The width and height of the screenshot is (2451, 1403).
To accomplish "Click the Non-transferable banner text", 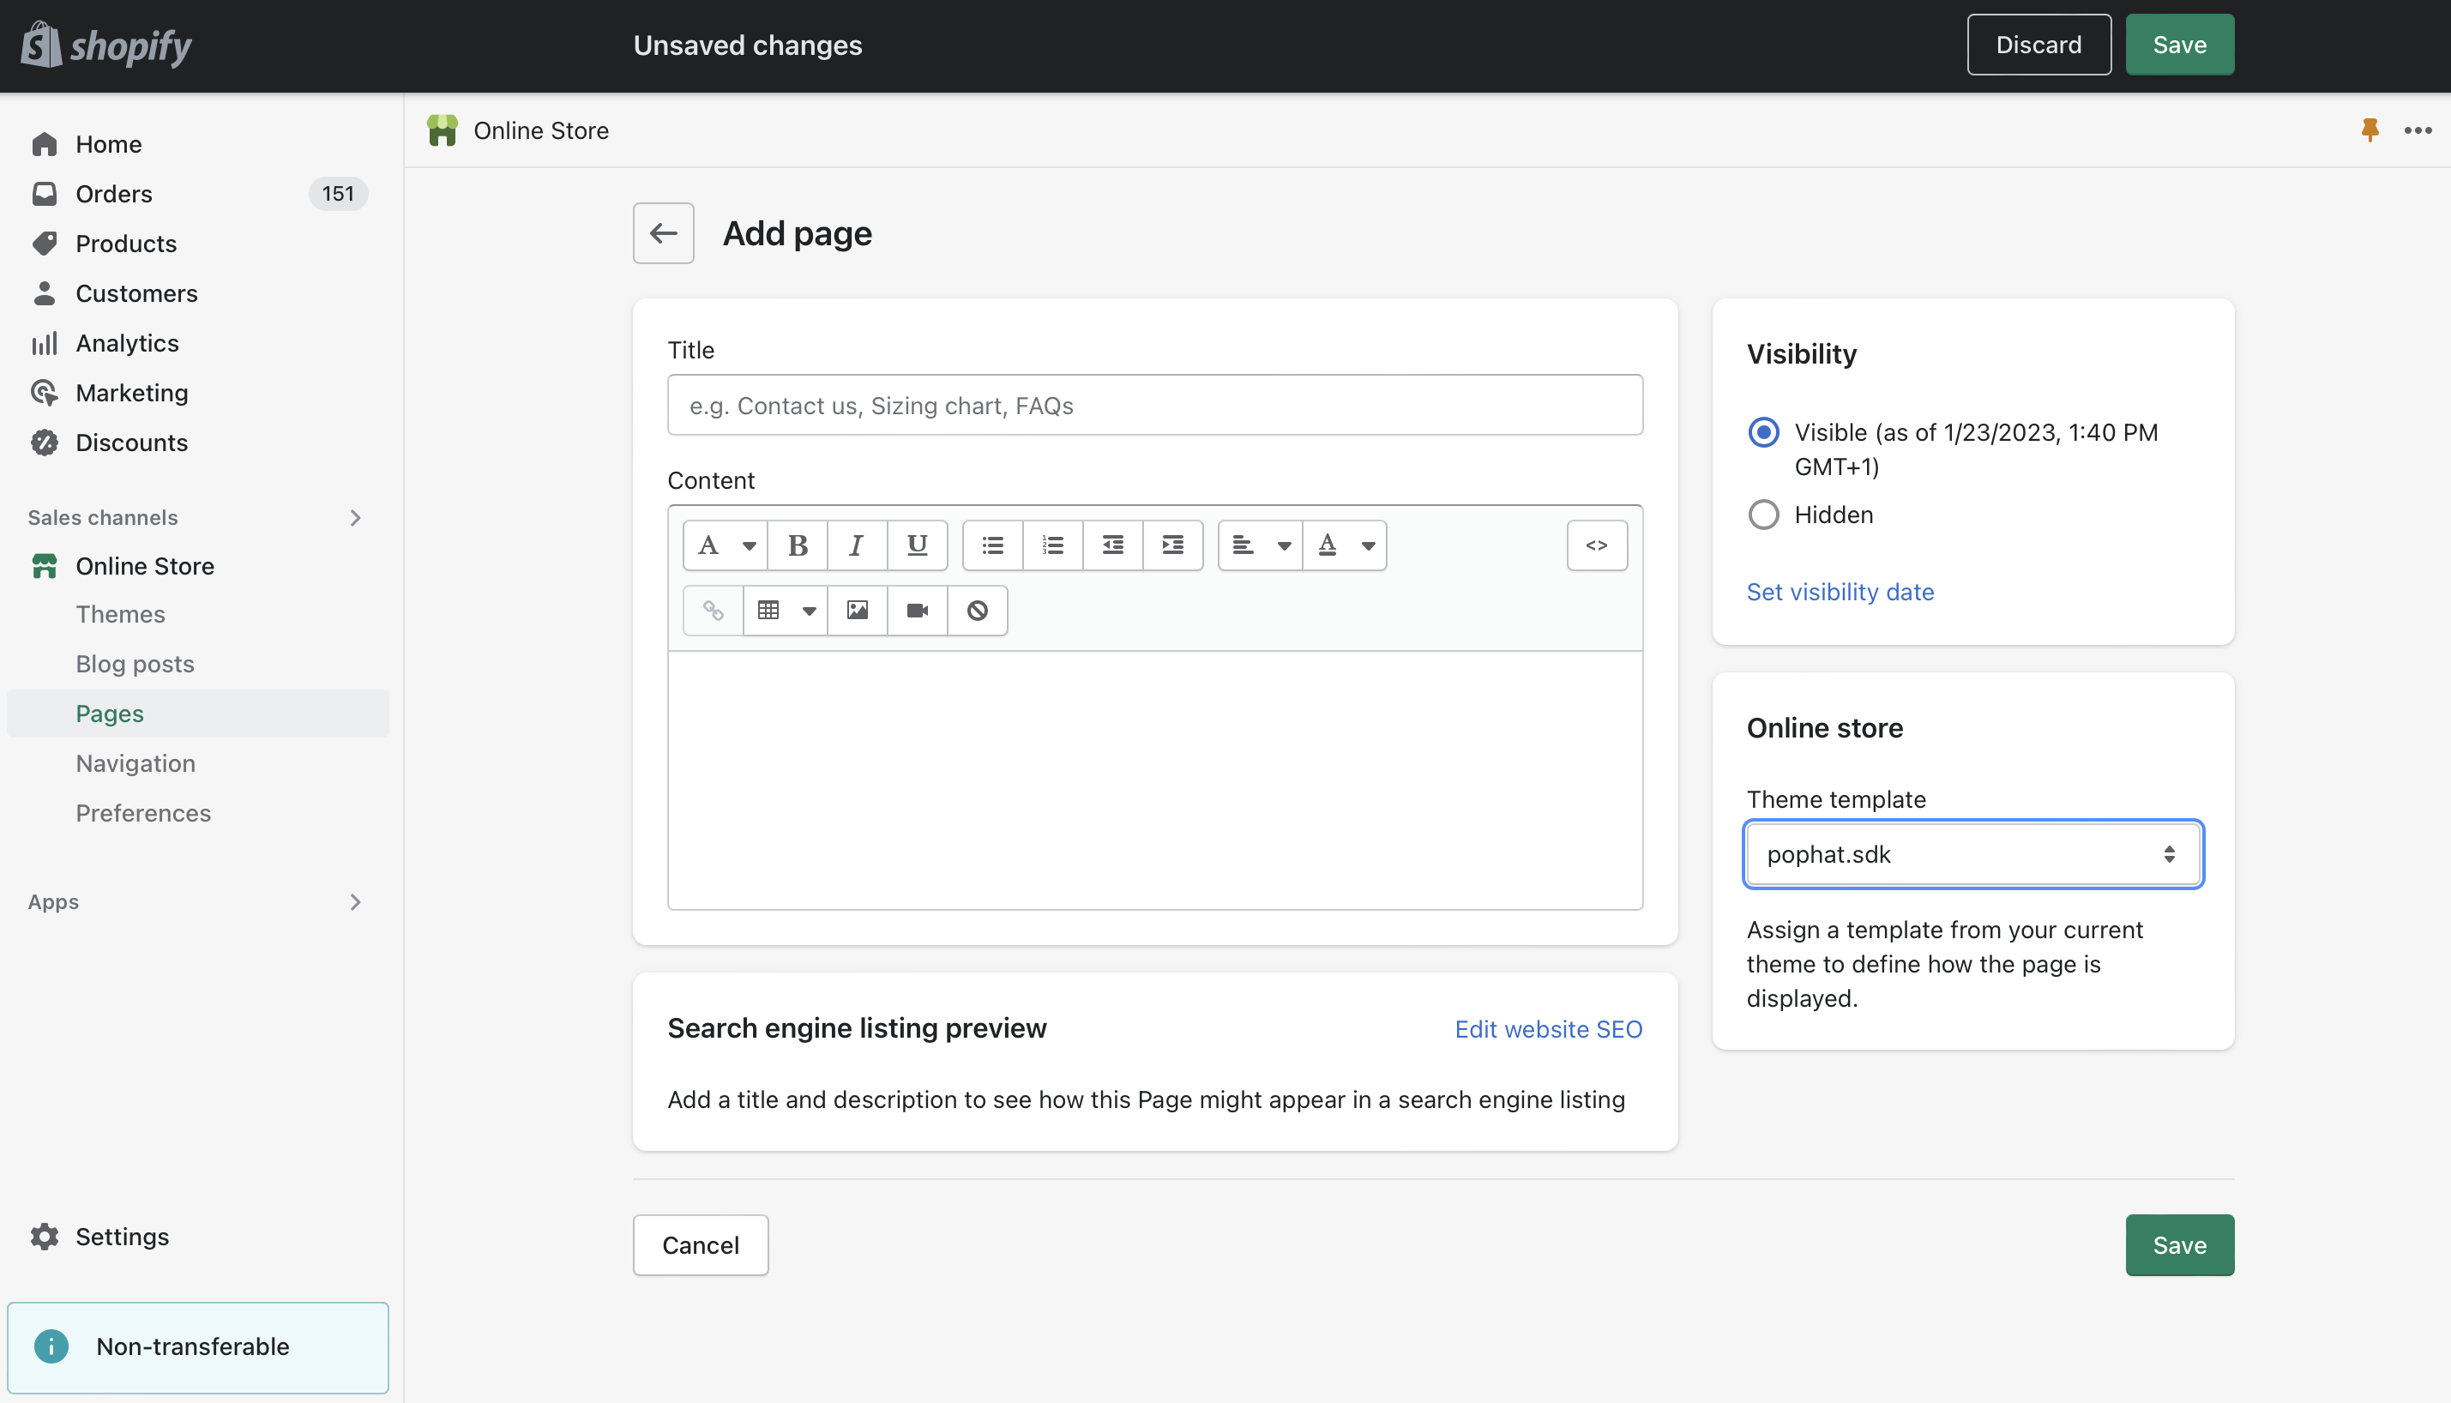I will pos(193,1346).
